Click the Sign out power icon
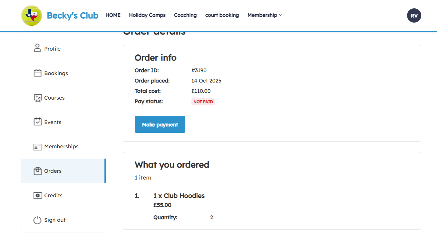This screenshot has height=244, width=437. tap(38, 220)
